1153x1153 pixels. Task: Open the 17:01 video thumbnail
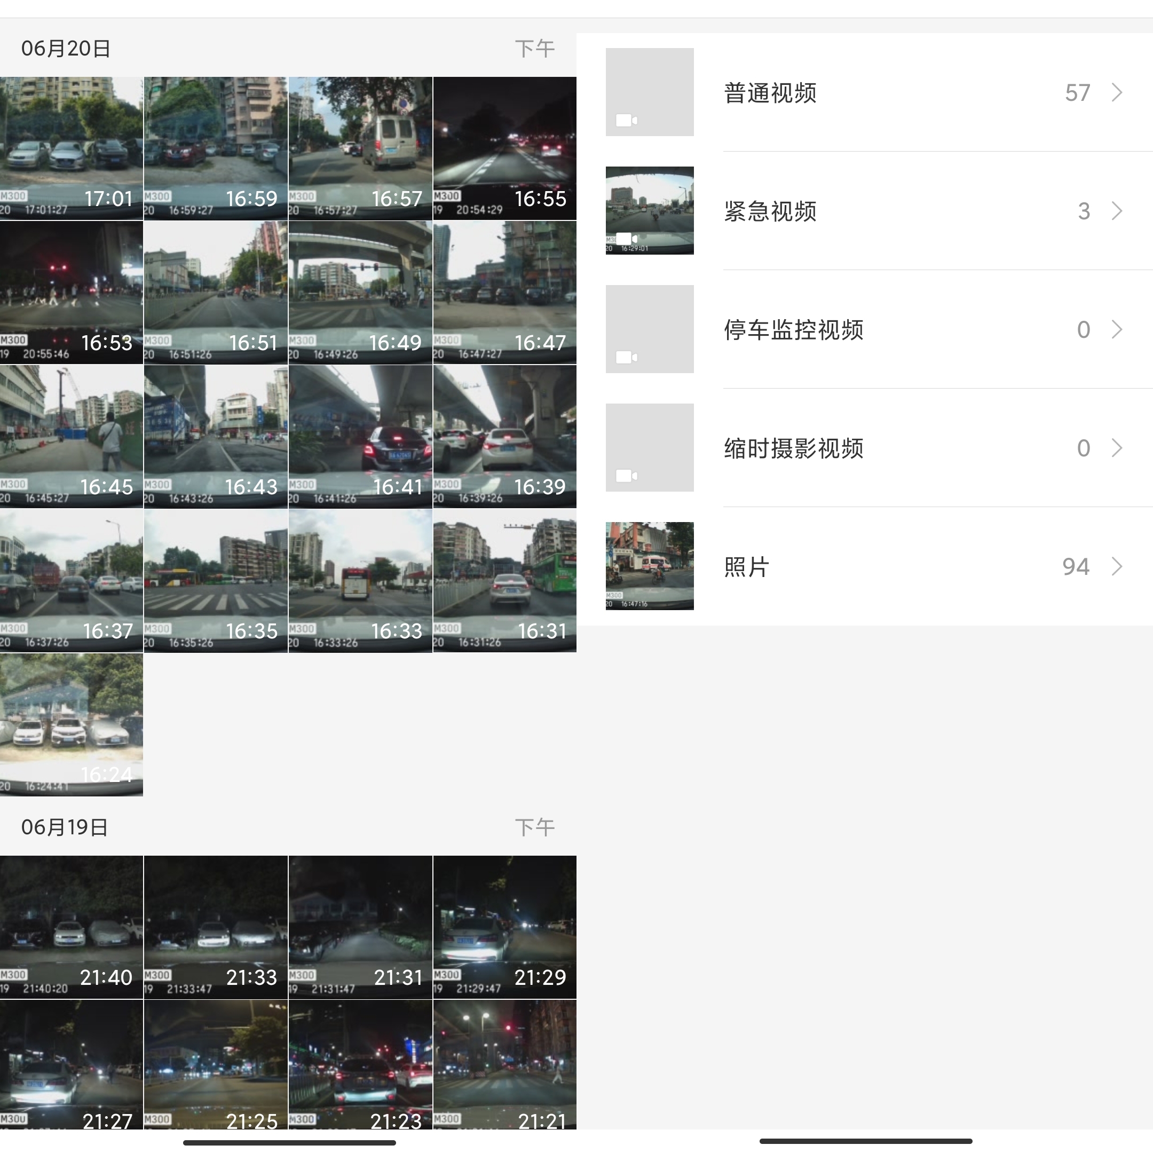coord(71,148)
